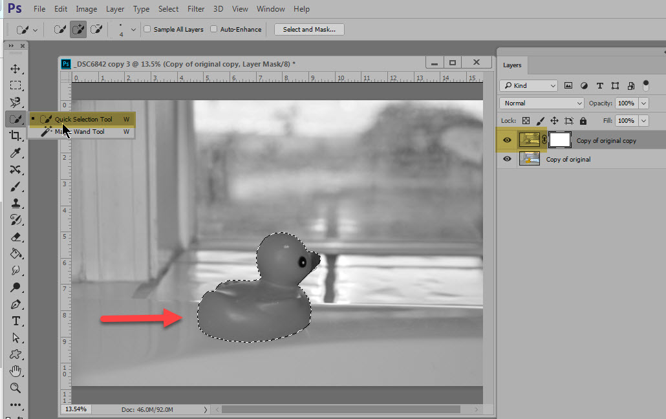The image size is (666, 419).
Task: Choose Add to Selection mode
Action: click(x=78, y=29)
